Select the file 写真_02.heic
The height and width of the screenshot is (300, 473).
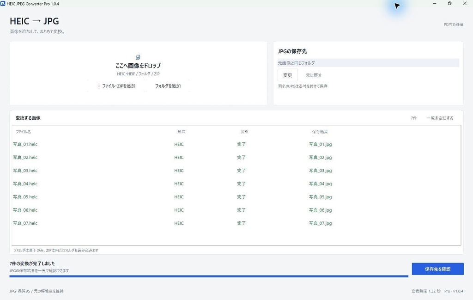click(25, 158)
